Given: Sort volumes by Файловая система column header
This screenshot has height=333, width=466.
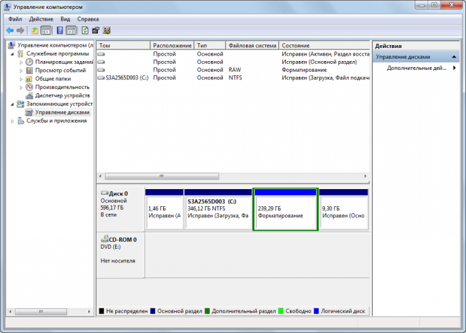Looking at the screenshot, I should click(x=251, y=45).
